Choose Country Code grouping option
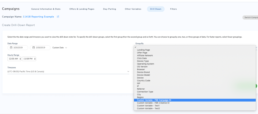This screenshot has height=114, width=258. (195, 81)
